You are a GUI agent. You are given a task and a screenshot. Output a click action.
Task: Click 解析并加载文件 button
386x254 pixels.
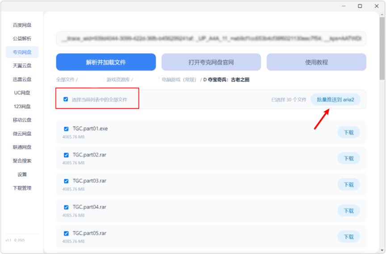106,62
